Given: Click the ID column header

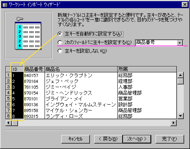Looking at the screenshot, I should (x=18, y=69).
